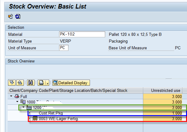Image resolution: width=187 pixels, height=132 pixels.
Task: Click the storage location grid icon
Action: 35,119
